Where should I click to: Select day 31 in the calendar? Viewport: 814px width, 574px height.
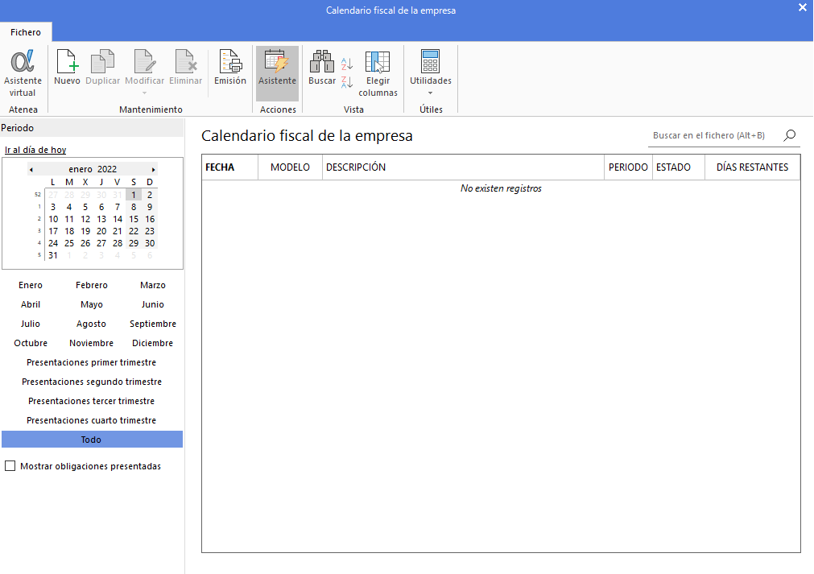(53, 255)
